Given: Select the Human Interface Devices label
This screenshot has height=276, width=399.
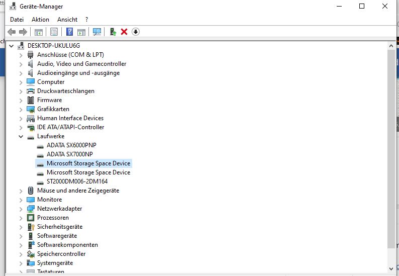Looking at the screenshot, I should pyautogui.click(x=70, y=118).
